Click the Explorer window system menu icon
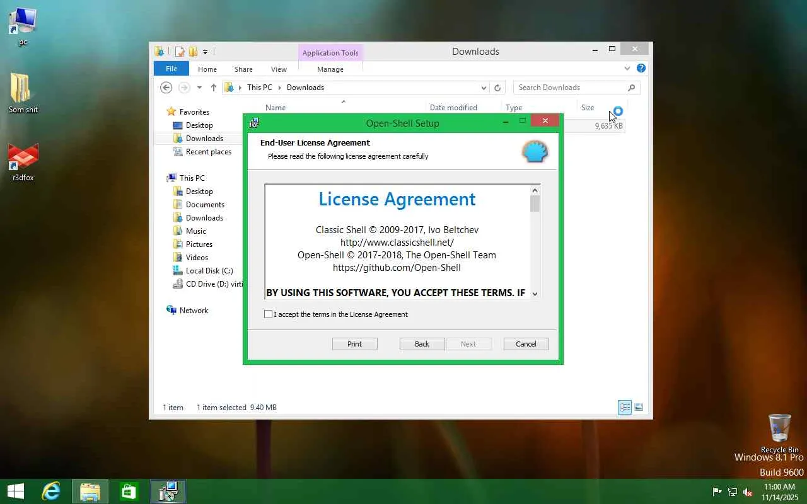 160,52
